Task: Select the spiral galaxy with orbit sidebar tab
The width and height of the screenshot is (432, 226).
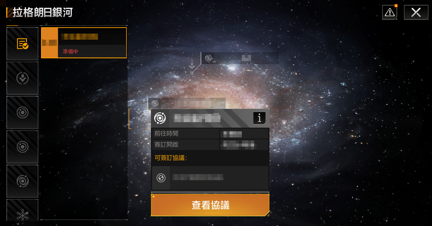Action: [22, 181]
